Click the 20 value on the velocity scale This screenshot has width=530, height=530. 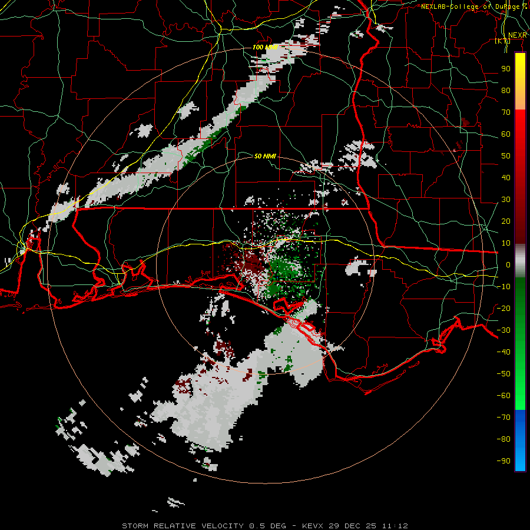pos(506,221)
